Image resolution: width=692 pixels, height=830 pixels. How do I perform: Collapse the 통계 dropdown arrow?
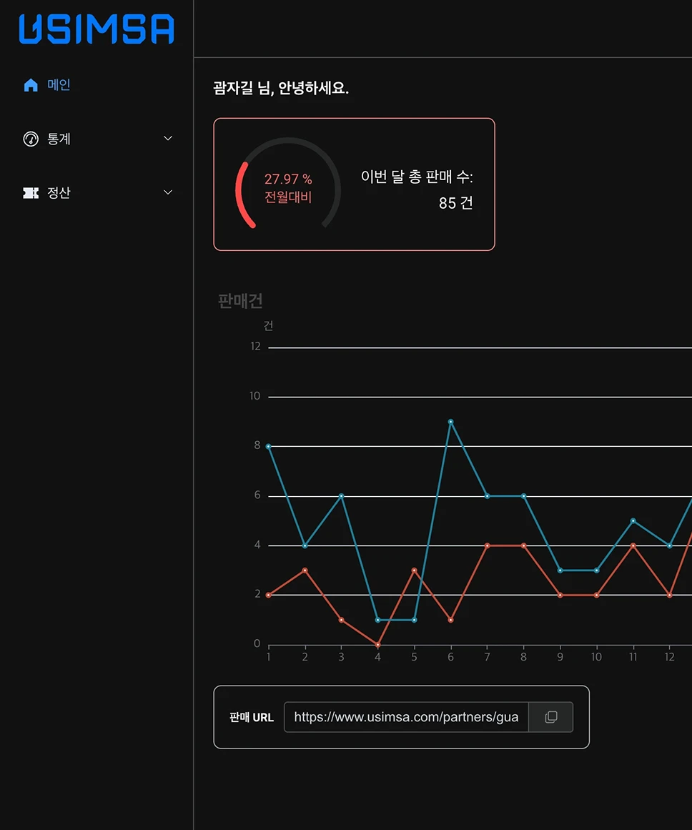click(167, 138)
